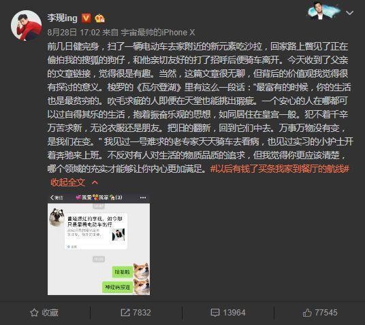365x325 pixels.
Task: Open the profile avatar of 李现ing
Action: 26,25
